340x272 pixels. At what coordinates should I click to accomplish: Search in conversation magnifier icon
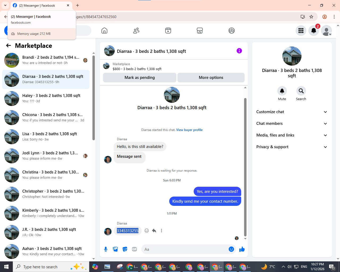pos(301,91)
